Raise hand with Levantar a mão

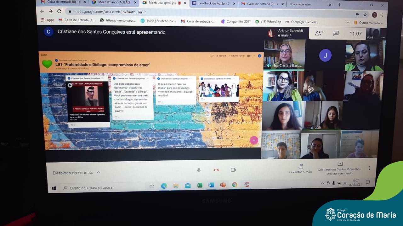[x=301, y=168]
